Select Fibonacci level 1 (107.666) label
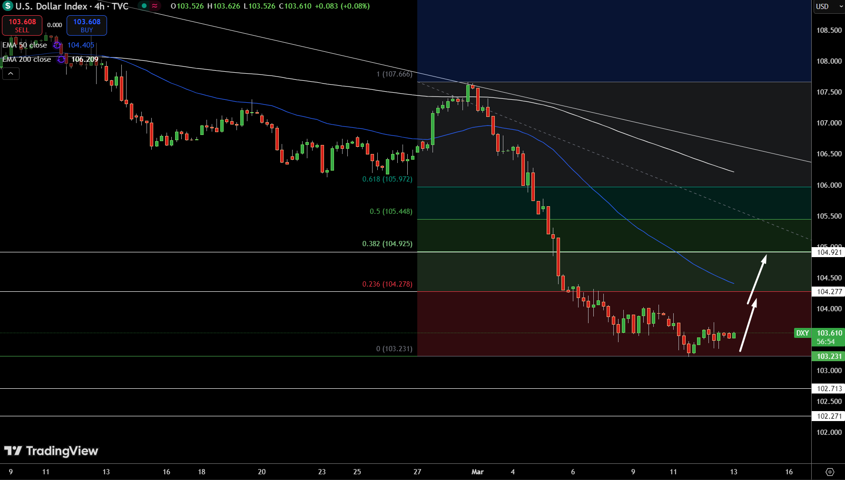The height and width of the screenshot is (480, 845). tap(394, 74)
